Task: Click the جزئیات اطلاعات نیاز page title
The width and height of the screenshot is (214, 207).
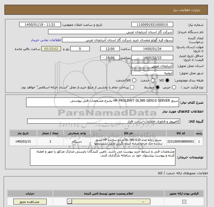Action: (186, 10)
